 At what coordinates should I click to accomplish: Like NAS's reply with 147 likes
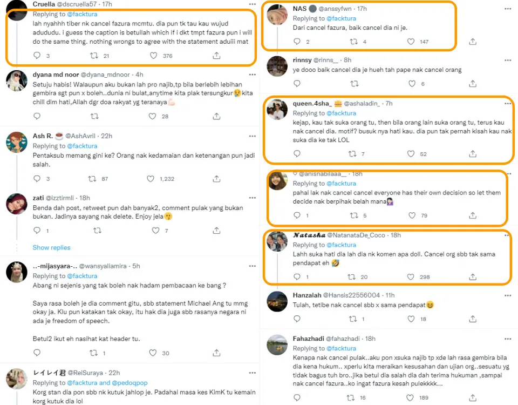point(411,42)
